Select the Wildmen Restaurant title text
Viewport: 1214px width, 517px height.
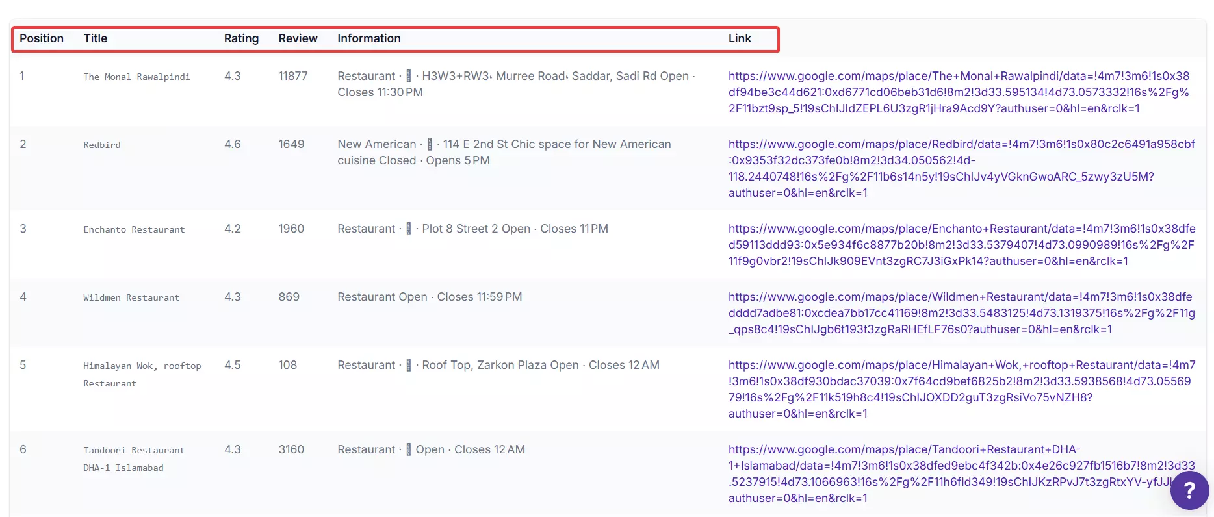coord(131,297)
